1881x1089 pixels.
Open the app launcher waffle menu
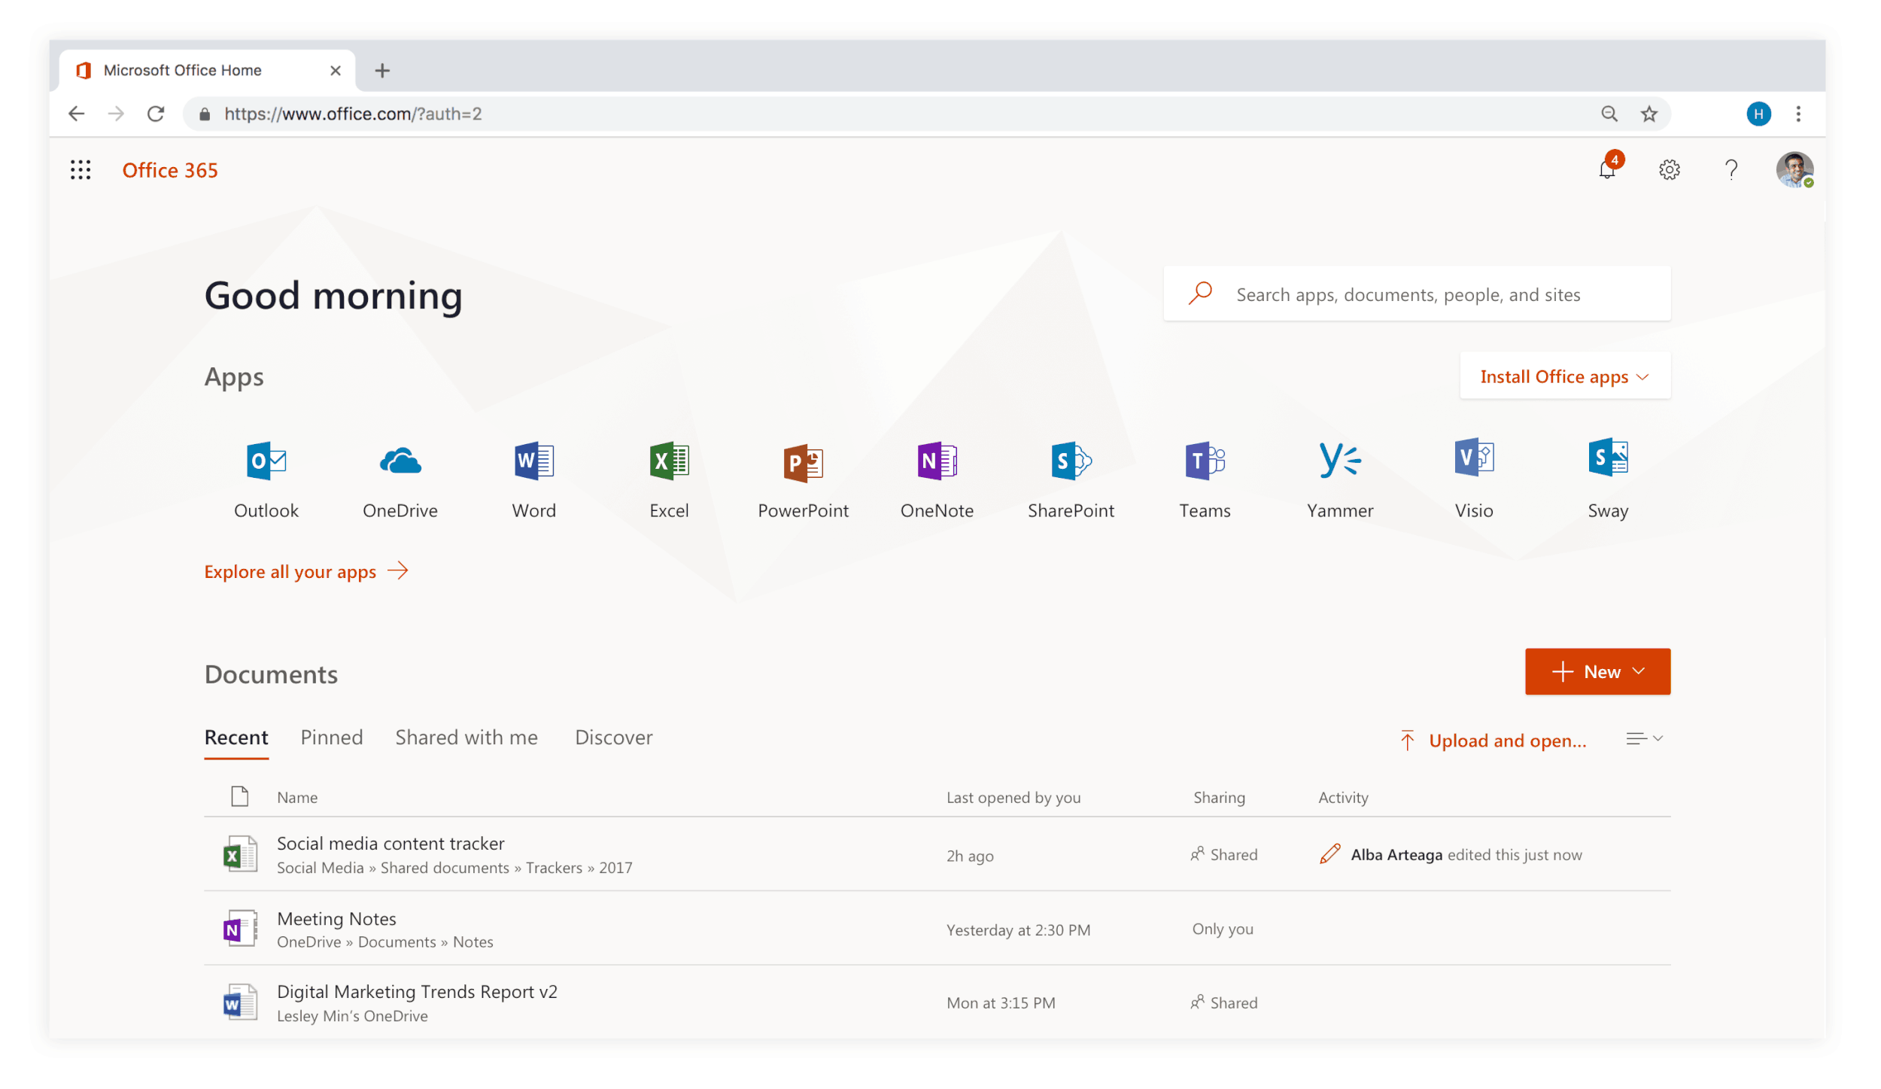(81, 170)
